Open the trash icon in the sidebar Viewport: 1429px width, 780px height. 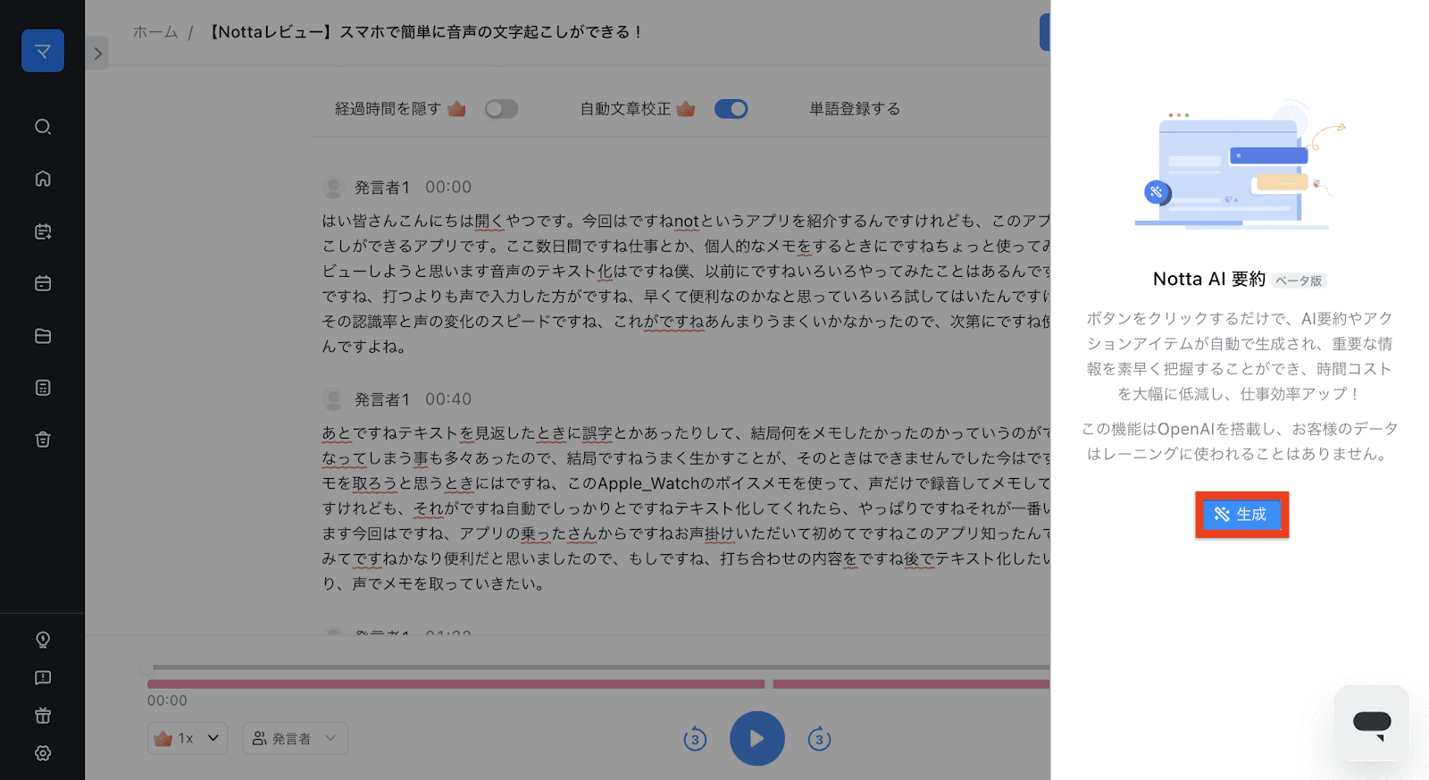(43, 440)
